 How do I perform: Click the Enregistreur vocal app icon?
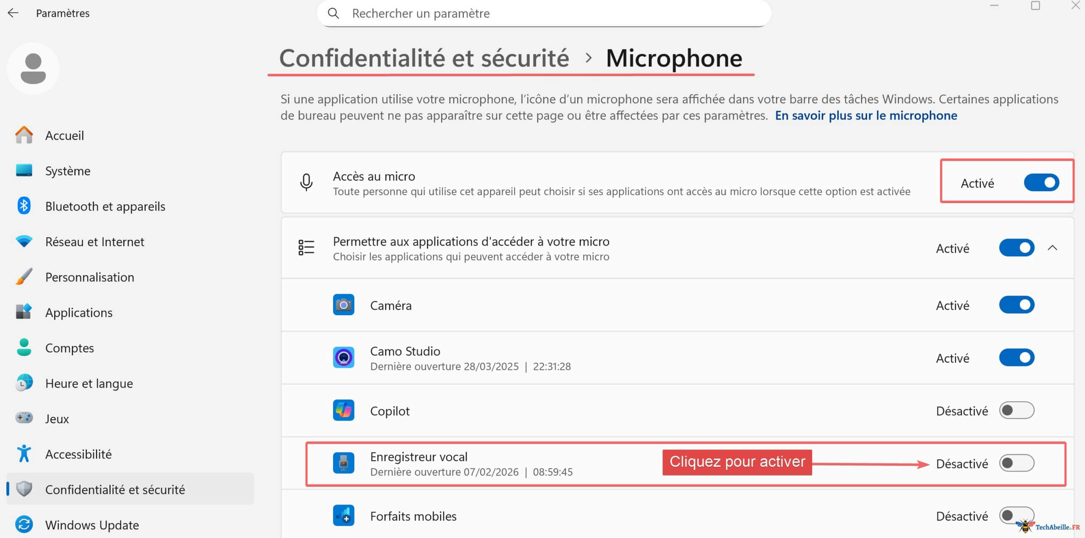tap(343, 463)
